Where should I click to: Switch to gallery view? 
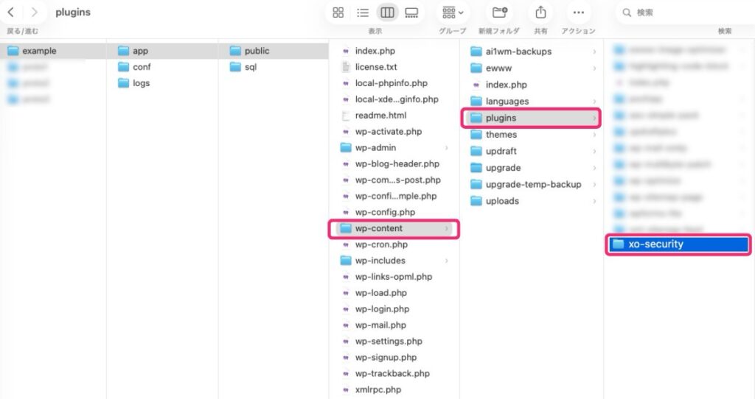411,13
